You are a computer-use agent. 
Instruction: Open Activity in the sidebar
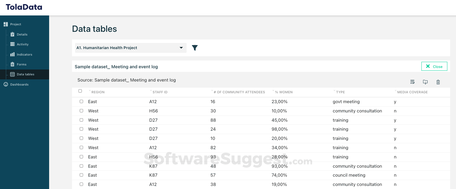23,44
